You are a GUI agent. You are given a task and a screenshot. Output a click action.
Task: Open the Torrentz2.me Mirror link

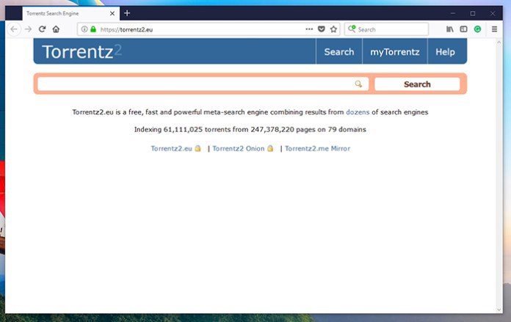pyautogui.click(x=317, y=148)
